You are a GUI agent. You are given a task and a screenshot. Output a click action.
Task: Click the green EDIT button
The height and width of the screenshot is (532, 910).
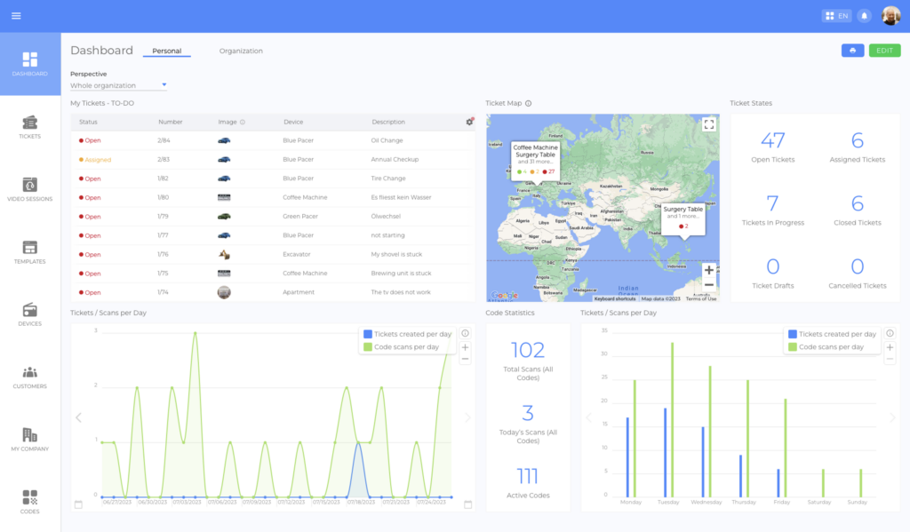tap(884, 51)
